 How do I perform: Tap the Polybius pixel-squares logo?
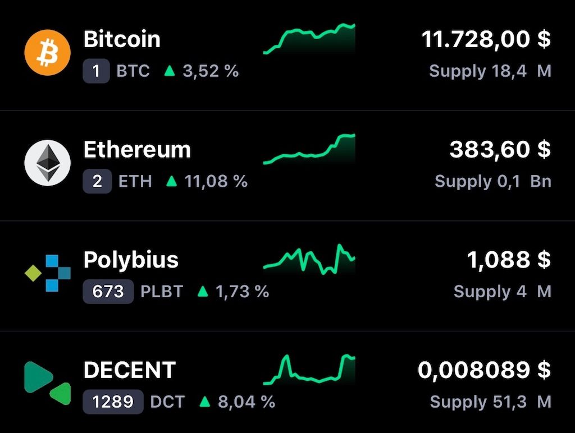[x=47, y=273]
